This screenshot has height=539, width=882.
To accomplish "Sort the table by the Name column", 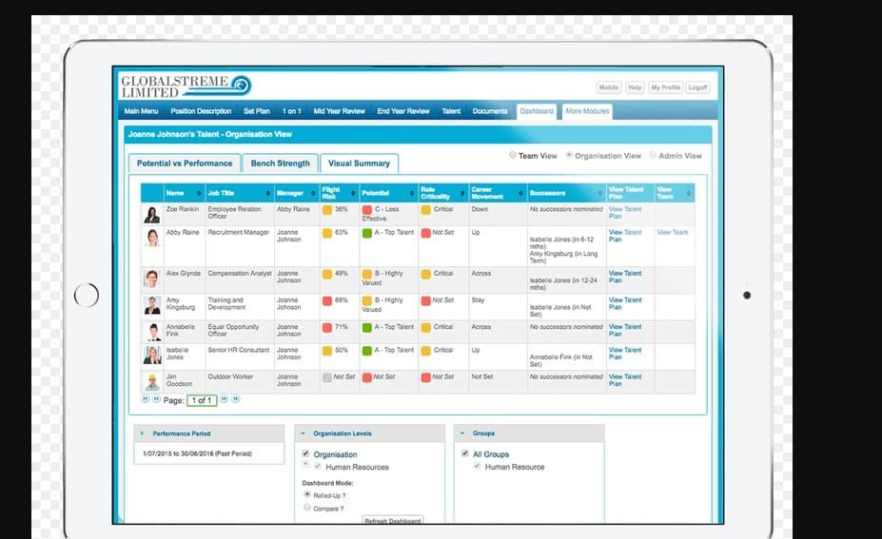I will pyautogui.click(x=200, y=193).
